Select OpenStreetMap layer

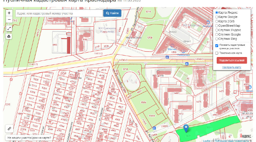click(x=217, y=26)
